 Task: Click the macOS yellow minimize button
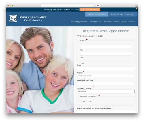pyautogui.click(x=10, y=6)
